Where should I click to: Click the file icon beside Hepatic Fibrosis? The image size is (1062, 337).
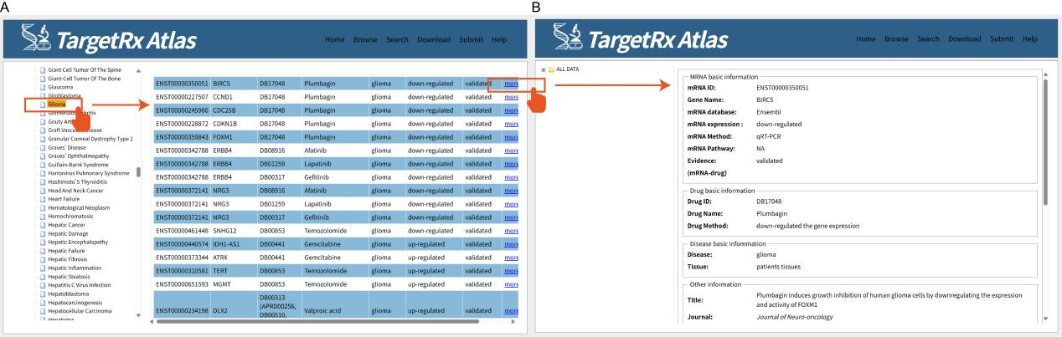(44, 259)
